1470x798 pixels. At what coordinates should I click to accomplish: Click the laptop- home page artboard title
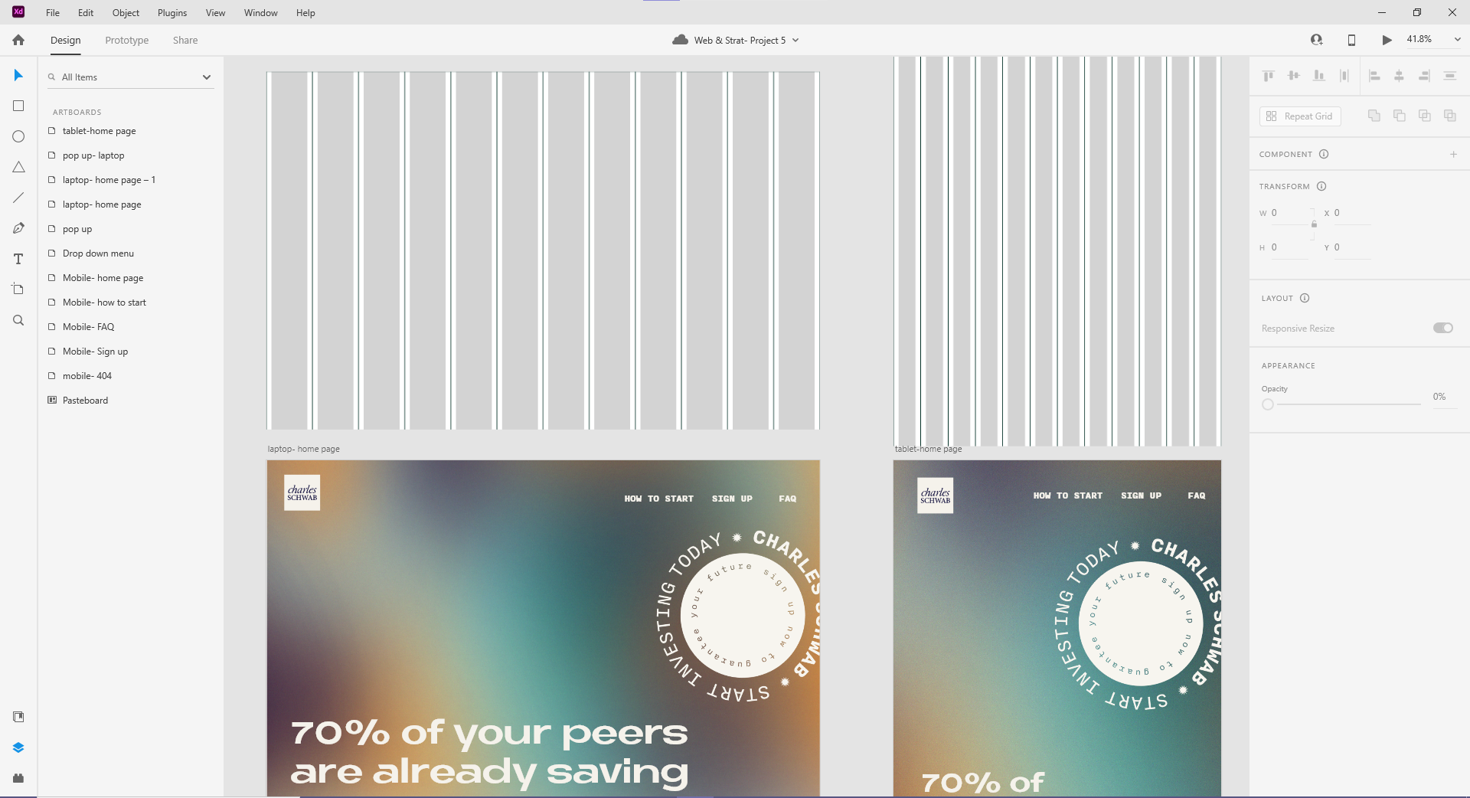(303, 449)
